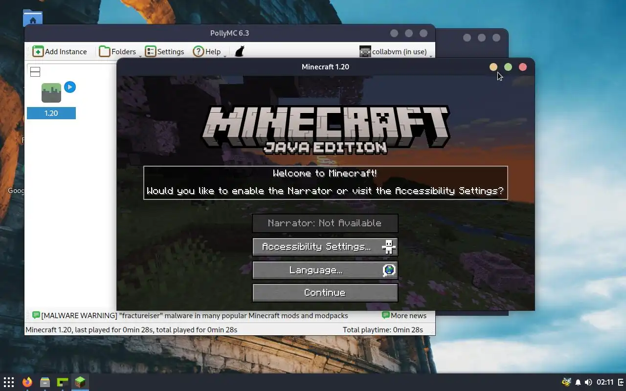Click Continue on Minecraft welcome screen
This screenshot has width=626, height=391.
(325, 292)
